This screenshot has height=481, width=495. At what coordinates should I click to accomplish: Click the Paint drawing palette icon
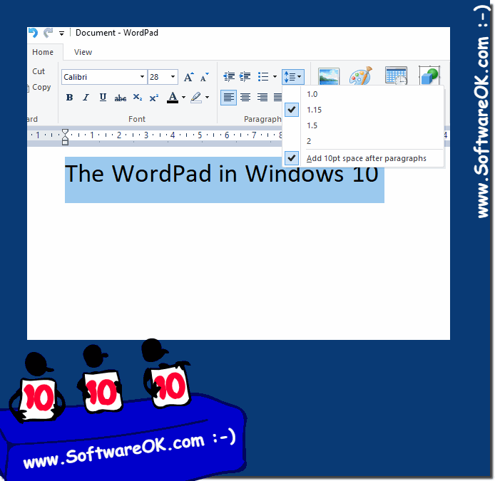pos(361,76)
